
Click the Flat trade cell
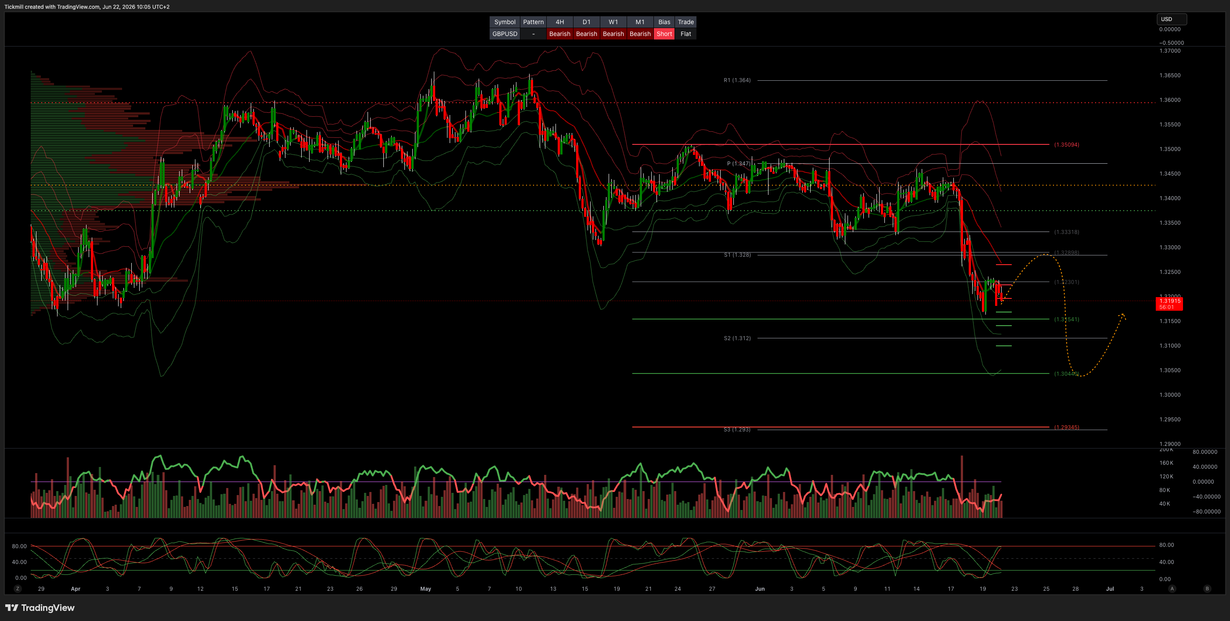pos(685,34)
